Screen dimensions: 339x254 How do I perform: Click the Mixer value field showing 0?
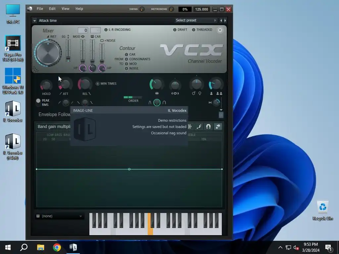click(x=83, y=30)
